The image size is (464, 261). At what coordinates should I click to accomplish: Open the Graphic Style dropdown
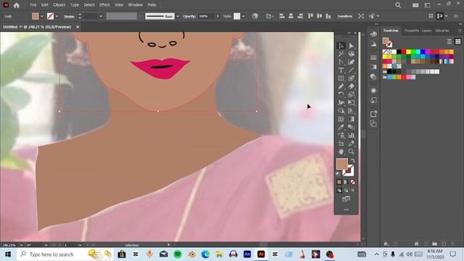(x=244, y=16)
